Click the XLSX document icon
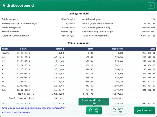Image resolution: width=157 pixels, height=117 pixels. (91, 110)
